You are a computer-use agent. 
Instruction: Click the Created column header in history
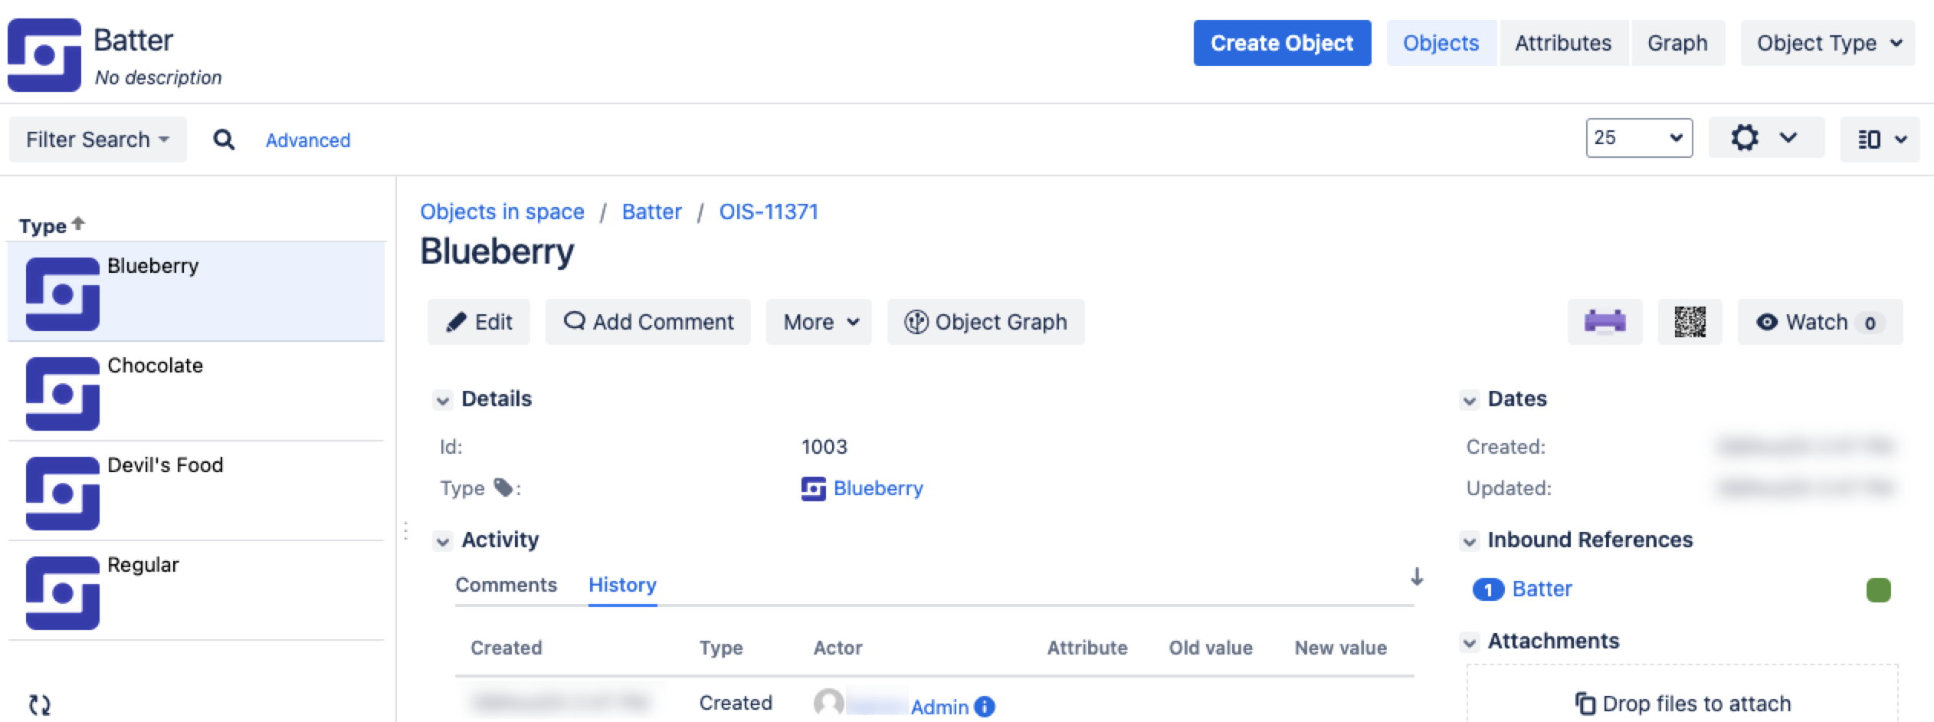506,648
